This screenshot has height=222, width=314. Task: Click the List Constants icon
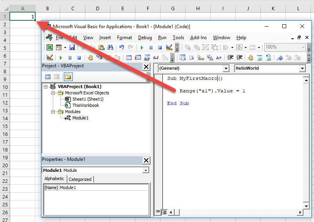tap(191, 58)
